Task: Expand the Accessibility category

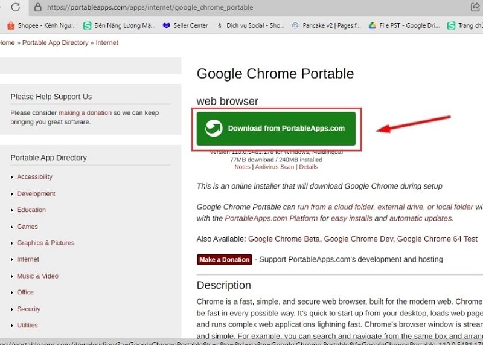Action: (x=34, y=177)
